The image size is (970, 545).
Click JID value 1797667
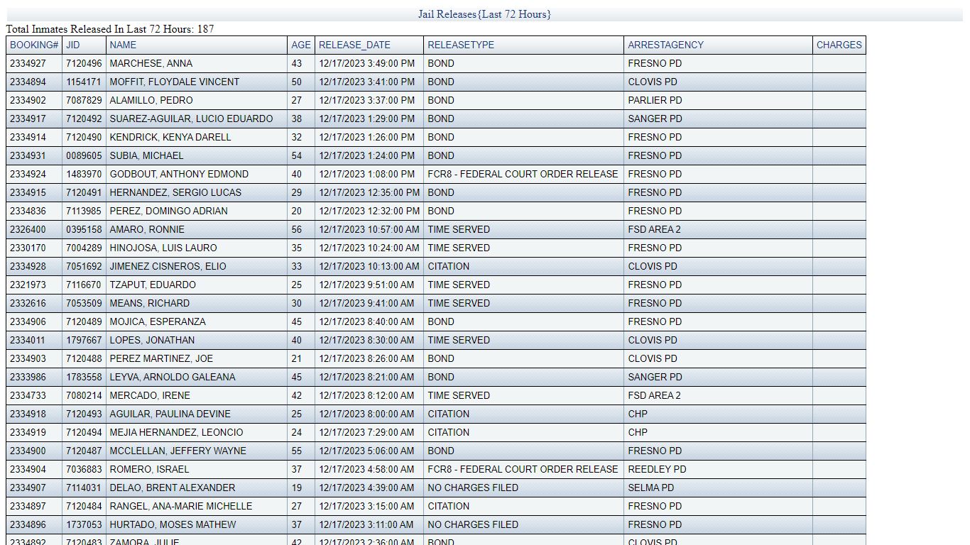(84, 340)
